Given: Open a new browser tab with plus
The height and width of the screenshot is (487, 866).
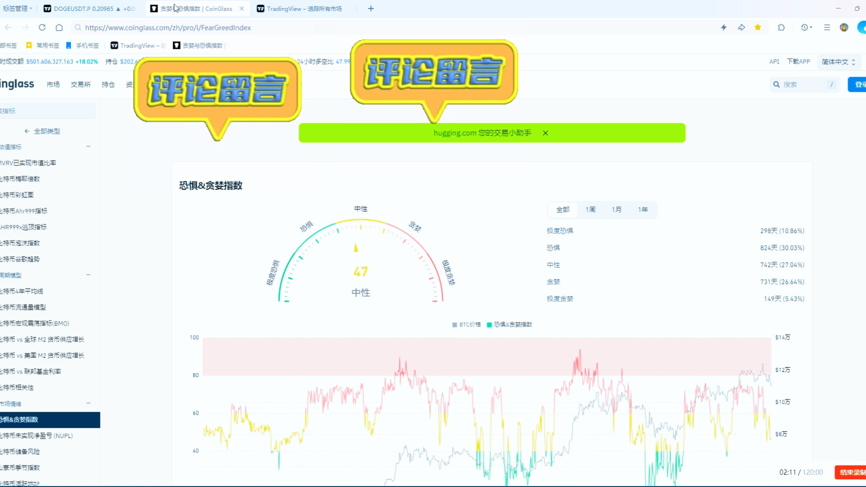Looking at the screenshot, I should click(370, 8).
